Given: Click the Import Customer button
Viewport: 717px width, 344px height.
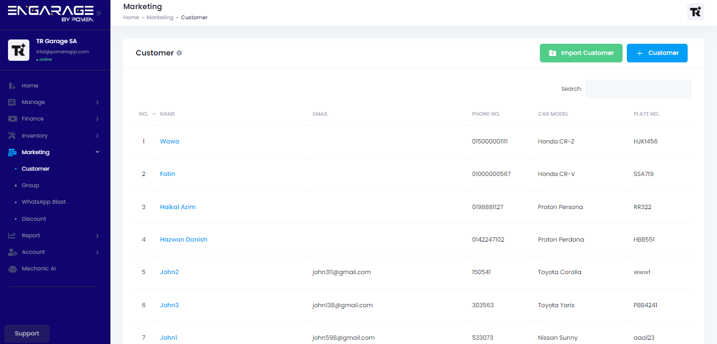Looking at the screenshot, I should click(581, 53).
